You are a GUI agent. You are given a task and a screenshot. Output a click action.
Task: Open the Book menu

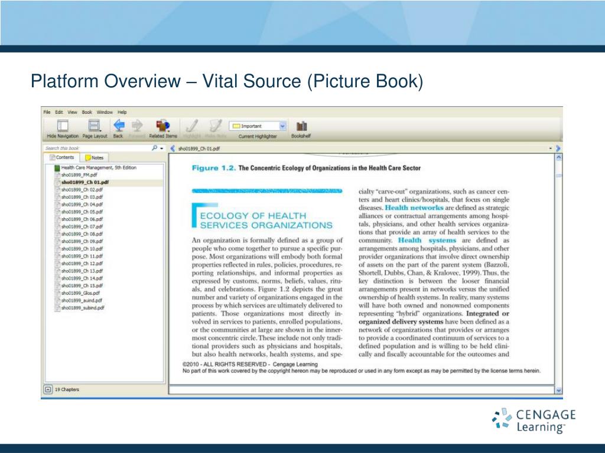[x=87, y=112]
